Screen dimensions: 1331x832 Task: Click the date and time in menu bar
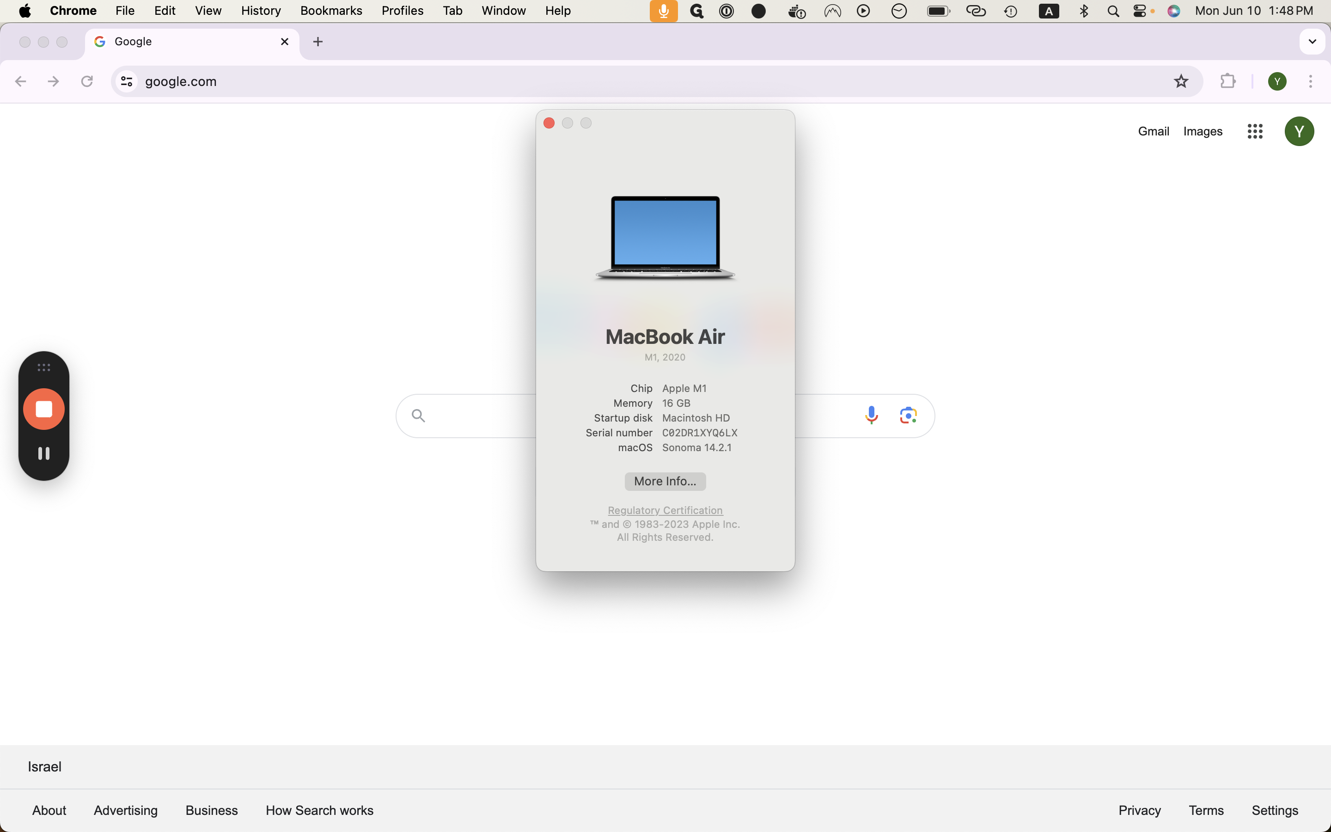1253,11
